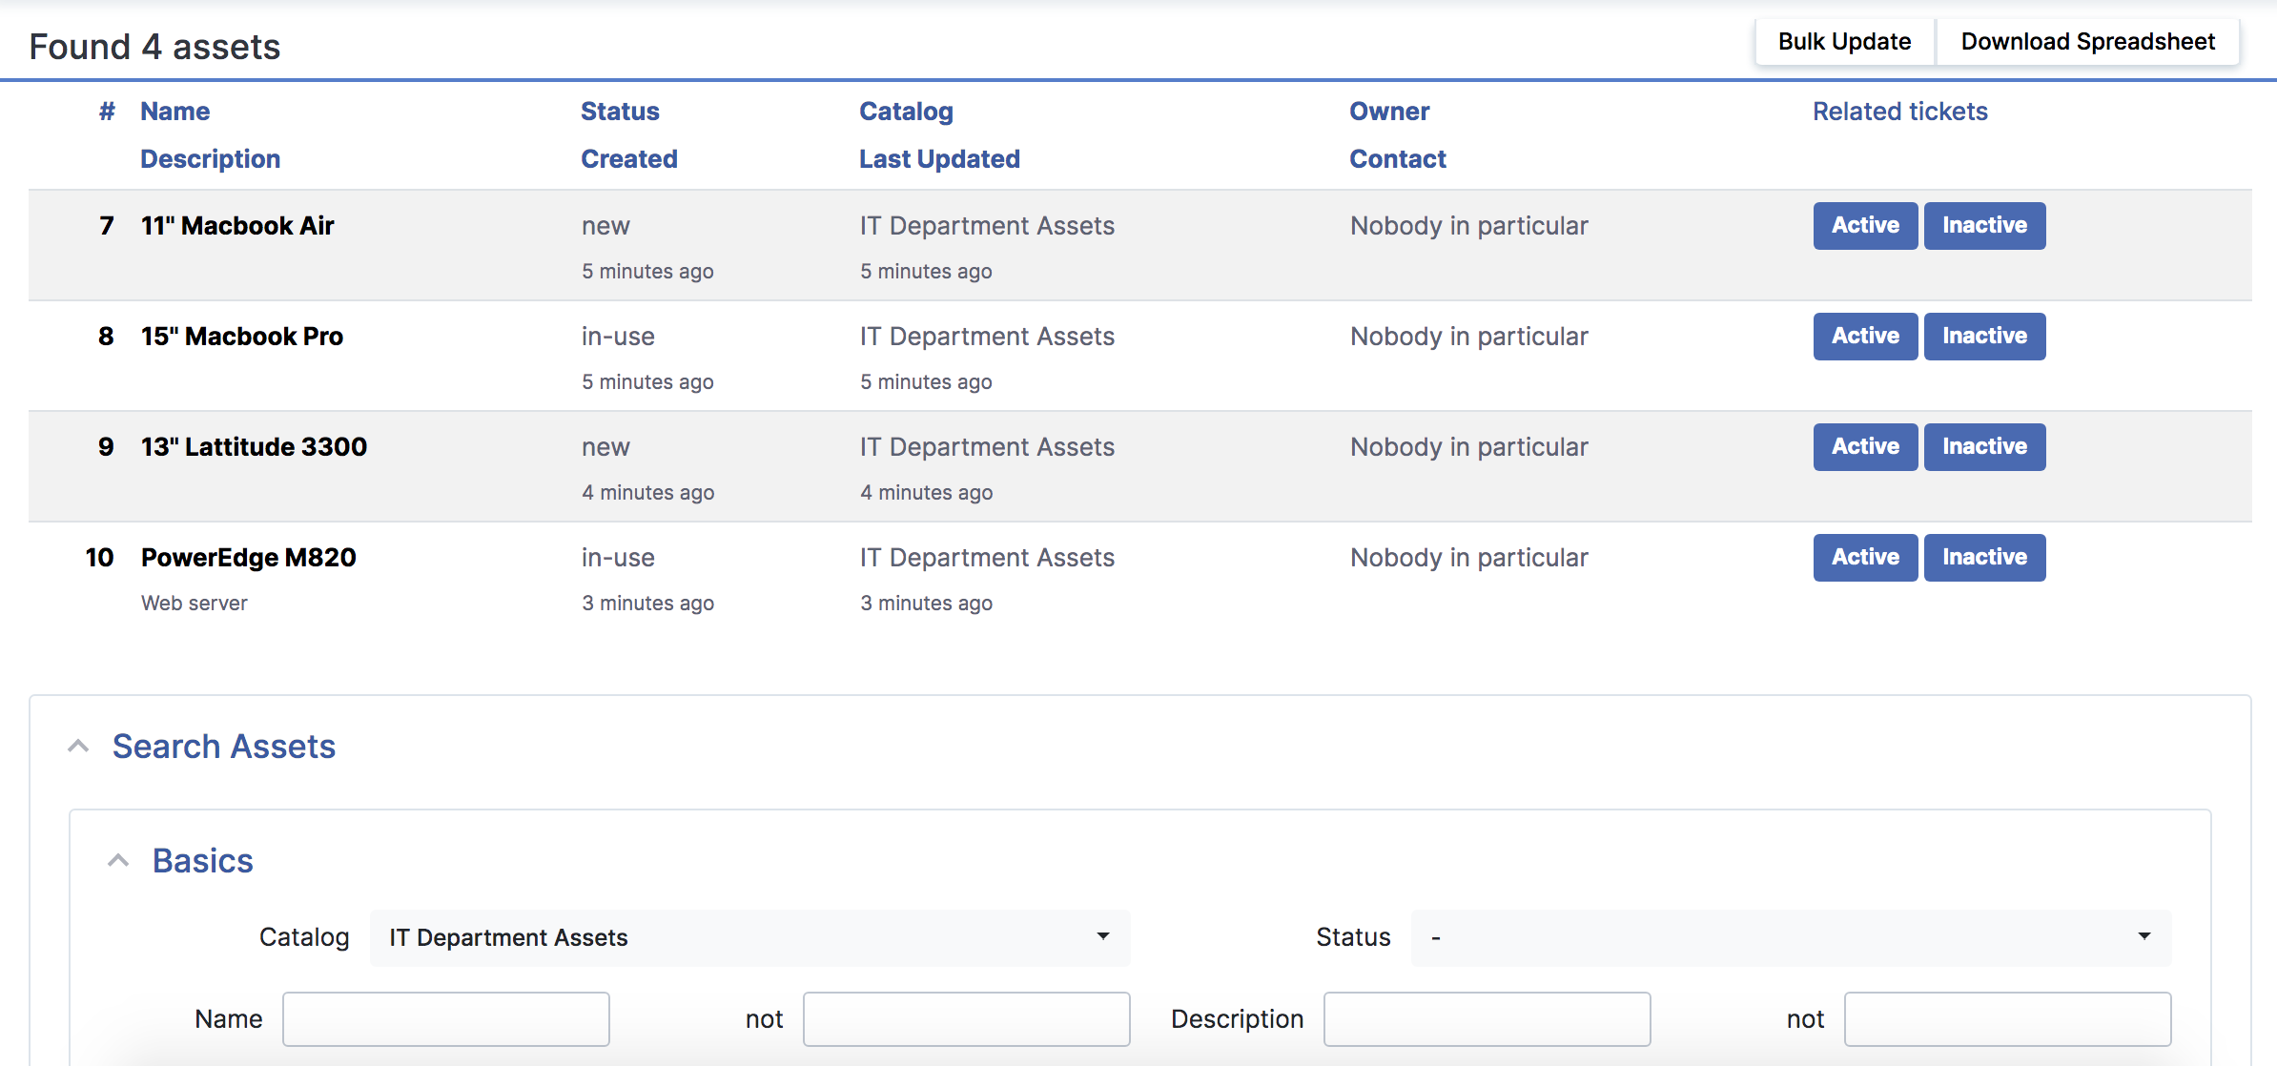Sort assets by Owner column
2277x1066 pixels.
(x=1389, y=111)
